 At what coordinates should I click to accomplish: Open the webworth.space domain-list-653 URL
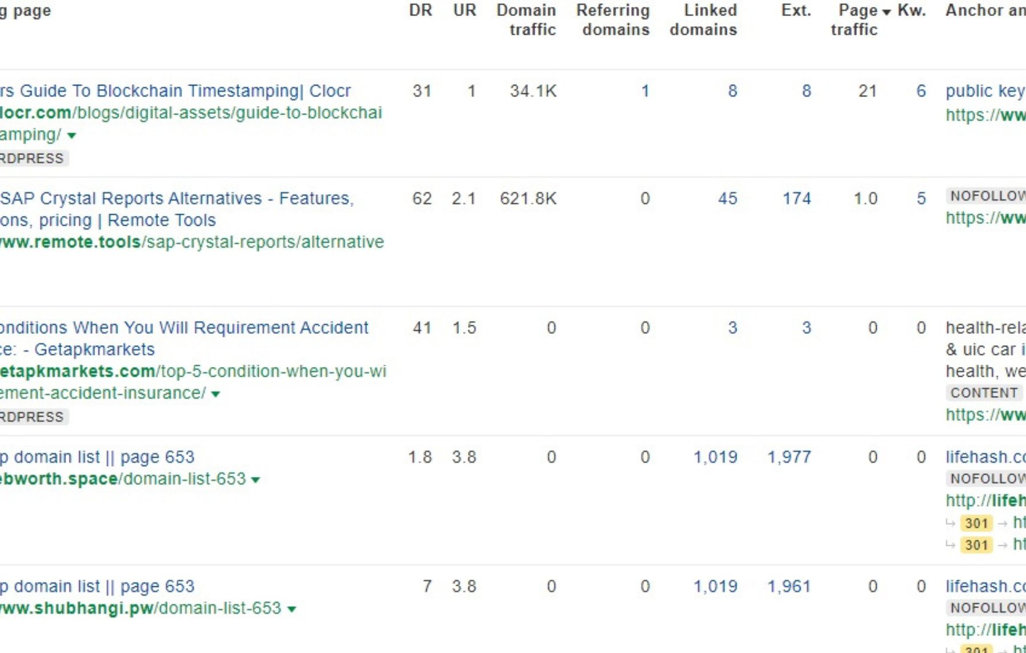tap(123, 479)
